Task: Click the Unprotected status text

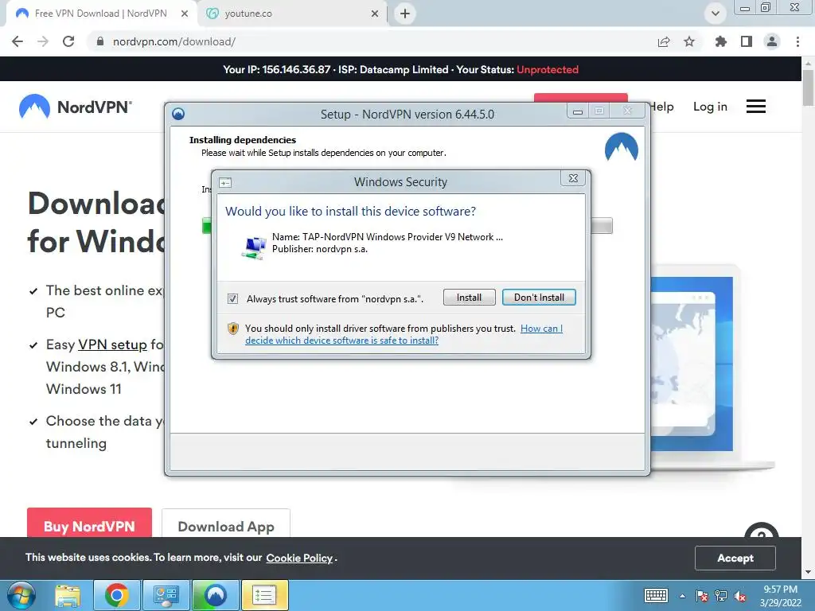Action: click(548, 69)
